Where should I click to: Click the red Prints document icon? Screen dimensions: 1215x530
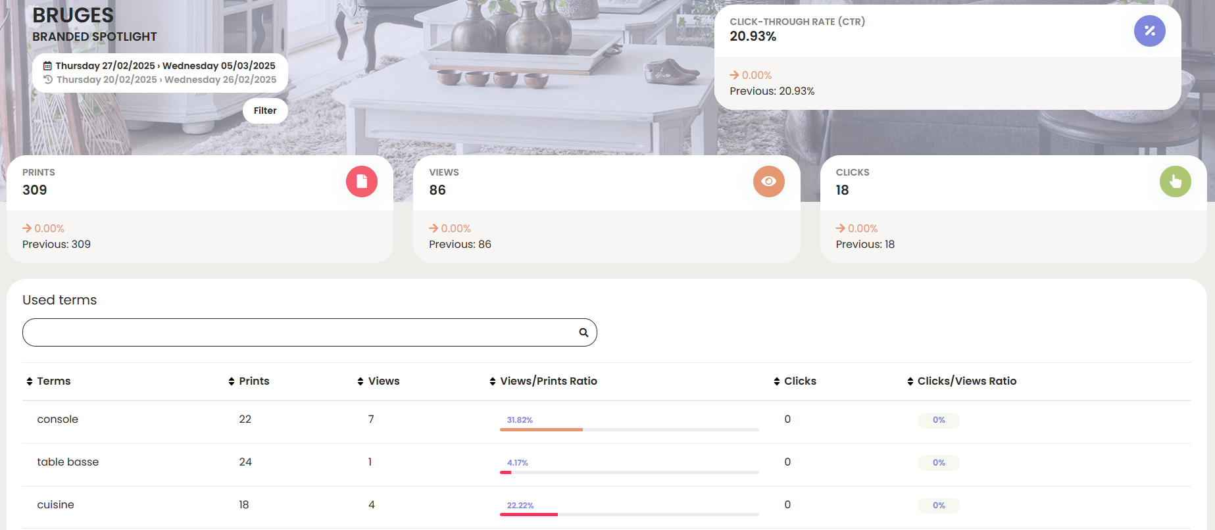click(x=361, y=181)
